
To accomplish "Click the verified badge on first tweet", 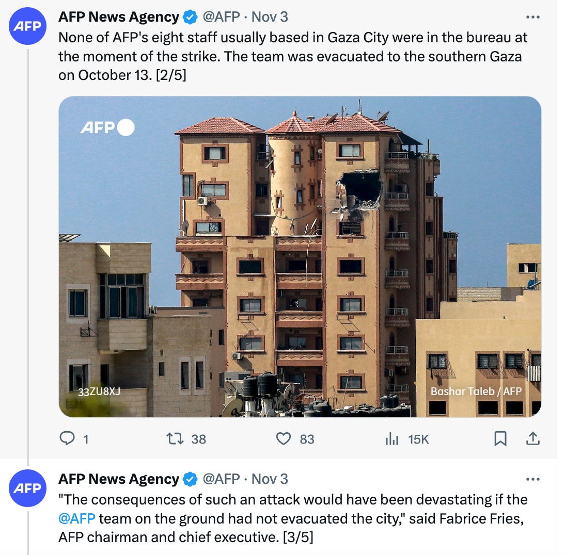I will pos(190,17).
